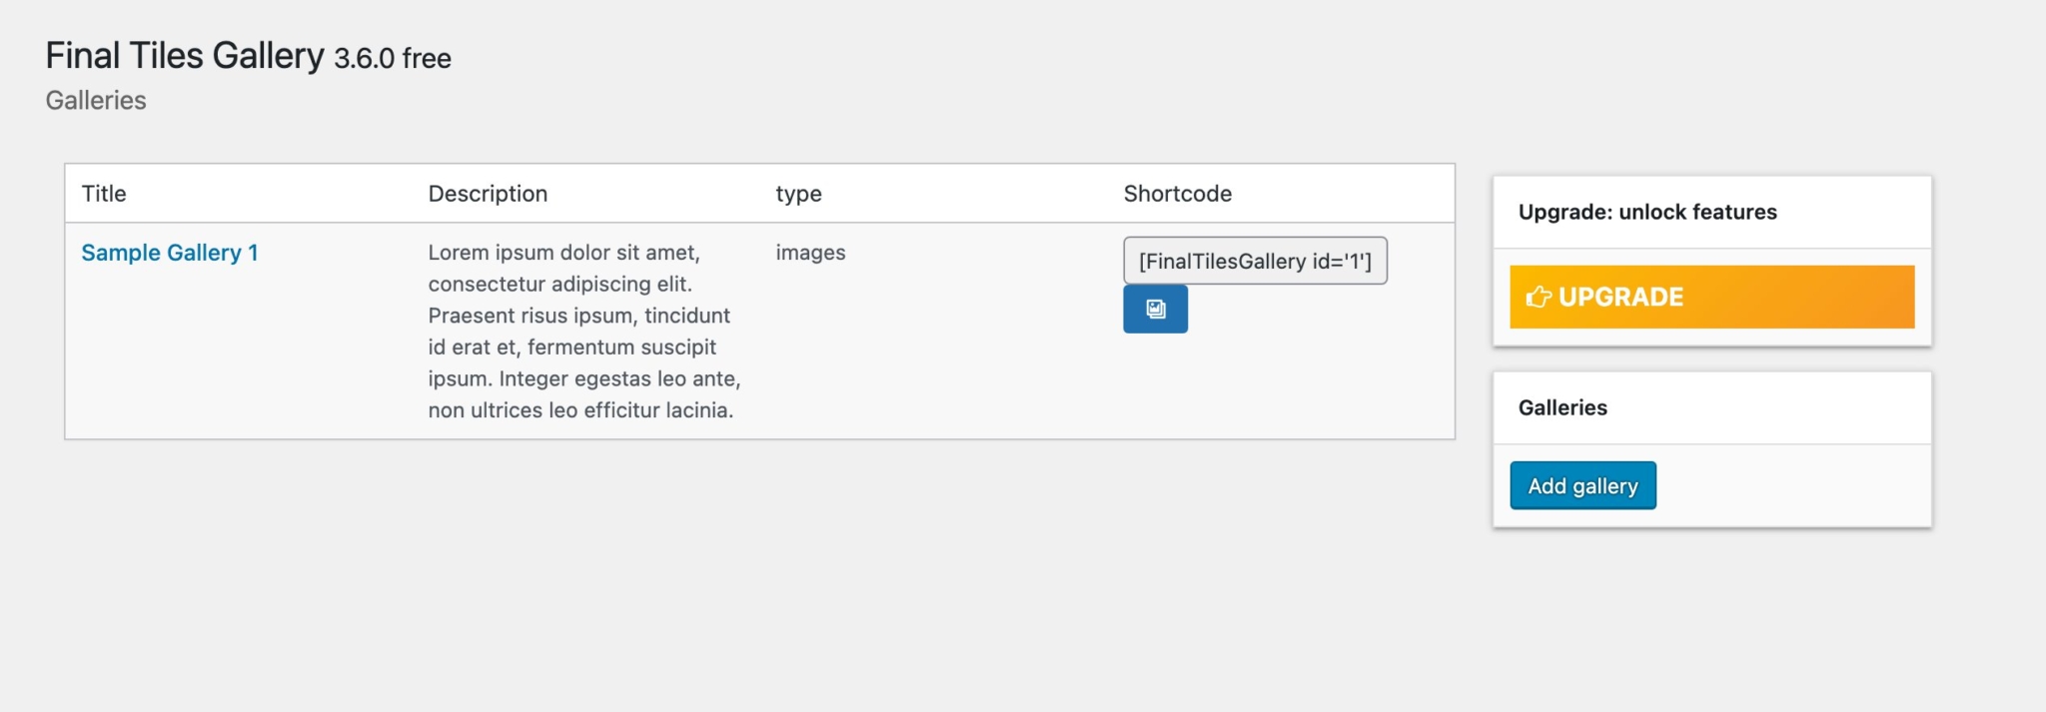The height and width of the screenshot is (712, 2046).
Task: Open the Sample Gallery 1 link
Action: click(170, 253)
